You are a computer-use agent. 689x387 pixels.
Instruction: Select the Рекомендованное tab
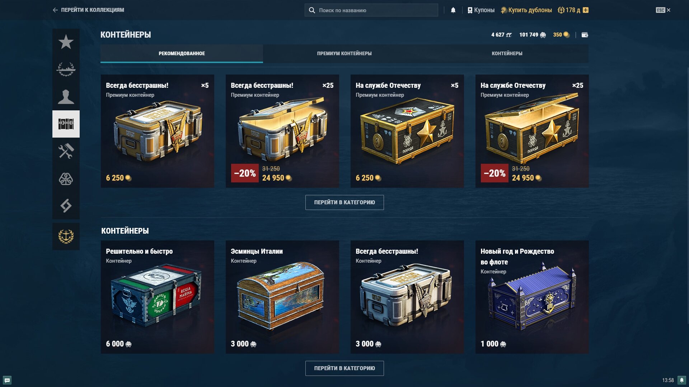point(182,53)
